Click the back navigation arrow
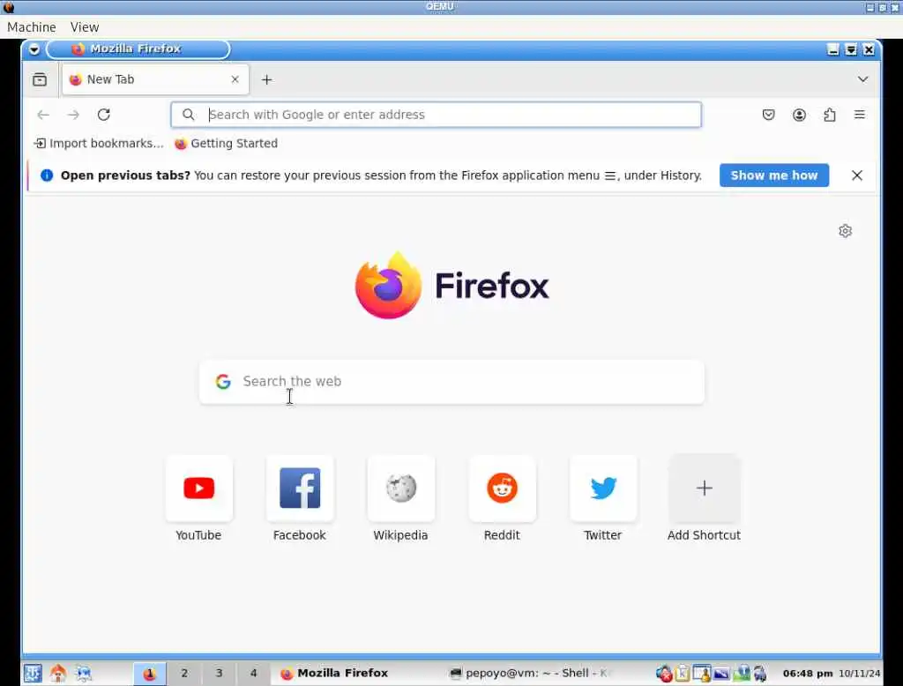 (43, 115)
